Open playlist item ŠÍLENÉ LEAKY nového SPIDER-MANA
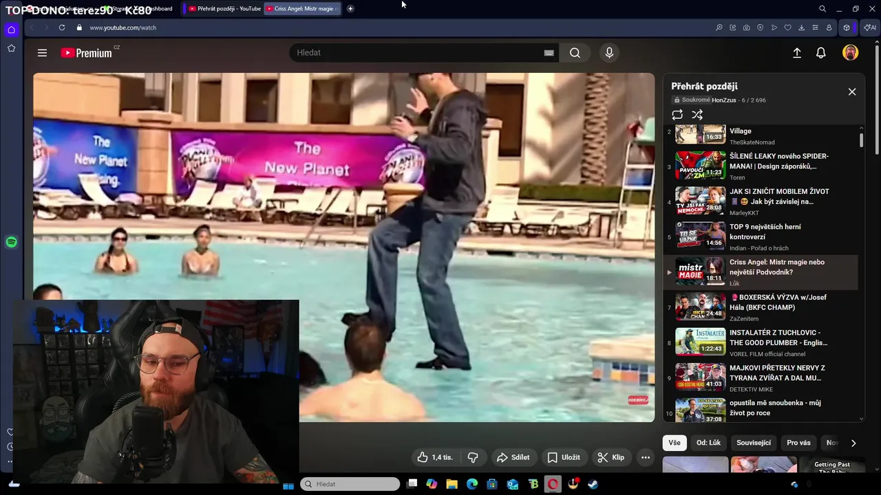The image size is (881, 495). (x=761, y=166)
